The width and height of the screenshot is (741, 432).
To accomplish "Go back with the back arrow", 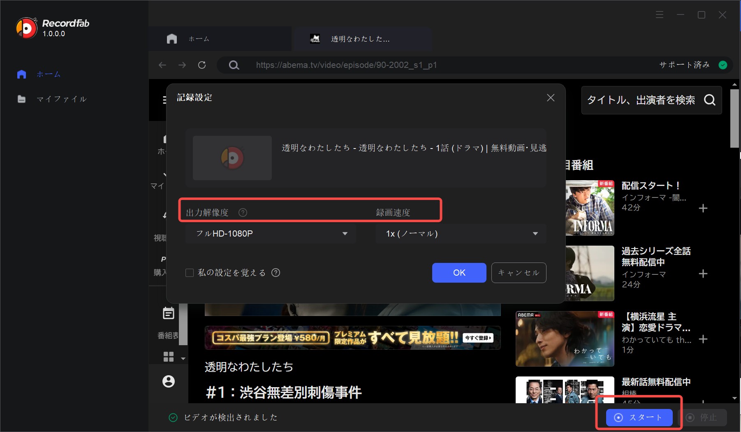I will click(162, 65).
